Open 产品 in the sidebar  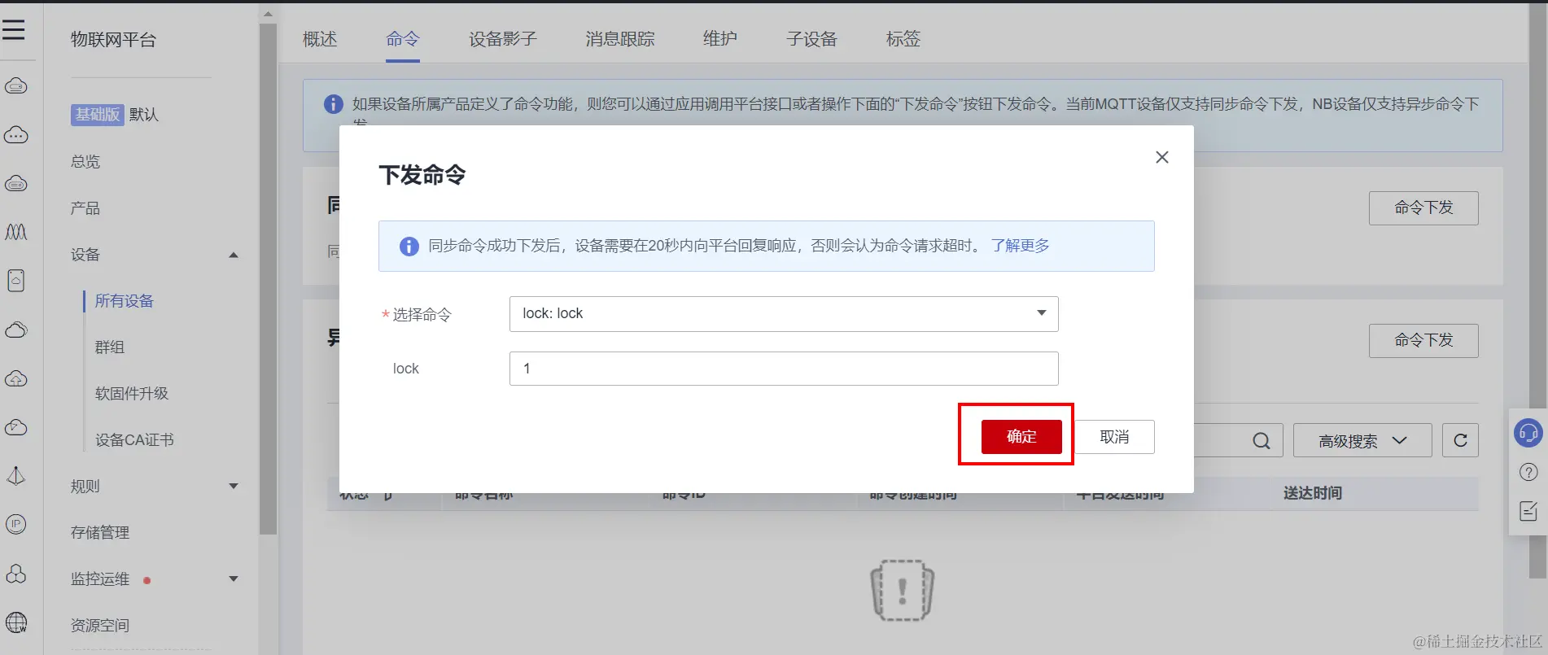click(85, 208)
